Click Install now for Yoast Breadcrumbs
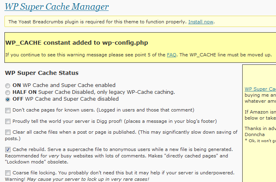 pyautogui.click(x=201, y=22)
